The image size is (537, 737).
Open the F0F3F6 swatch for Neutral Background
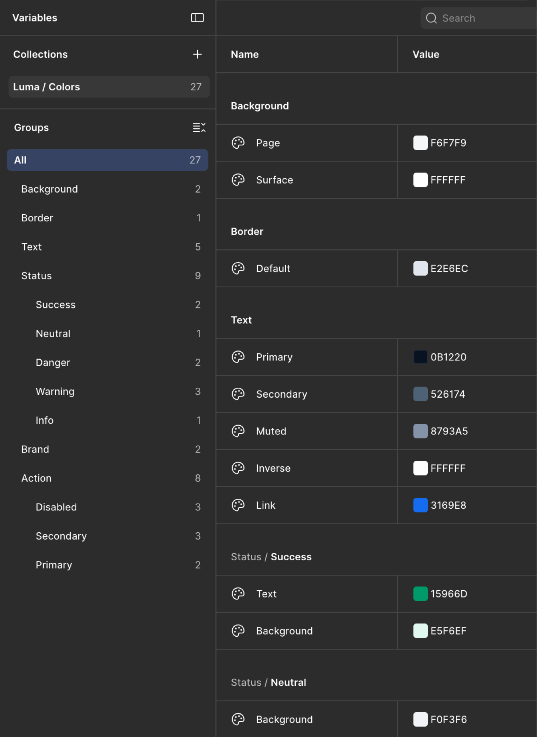(x=420, y=719)
